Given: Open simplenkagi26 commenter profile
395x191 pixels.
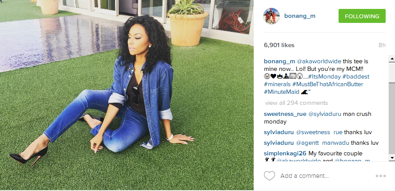Looking at the screenshot, I should tap(285, 154).
